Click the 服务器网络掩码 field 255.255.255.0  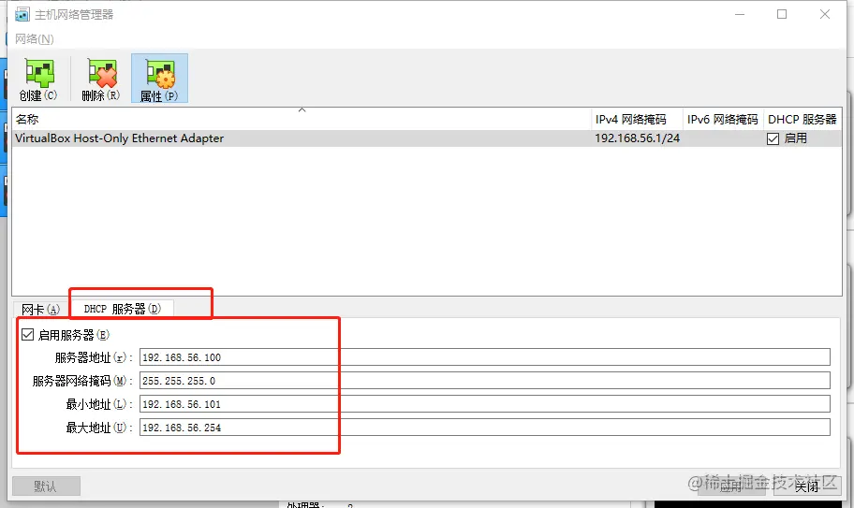pos(485,381)
